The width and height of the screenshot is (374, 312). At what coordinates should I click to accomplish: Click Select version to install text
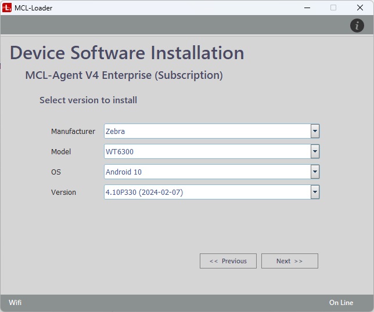[88, 100]
